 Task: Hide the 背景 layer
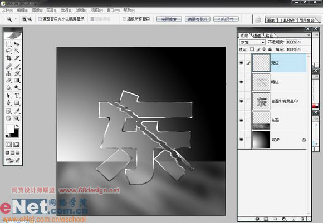(242, 140)
